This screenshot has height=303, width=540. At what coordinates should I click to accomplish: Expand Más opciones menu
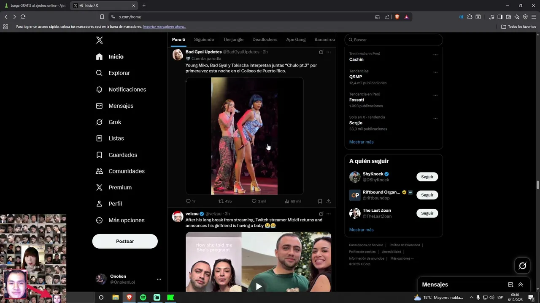point(120,220)
